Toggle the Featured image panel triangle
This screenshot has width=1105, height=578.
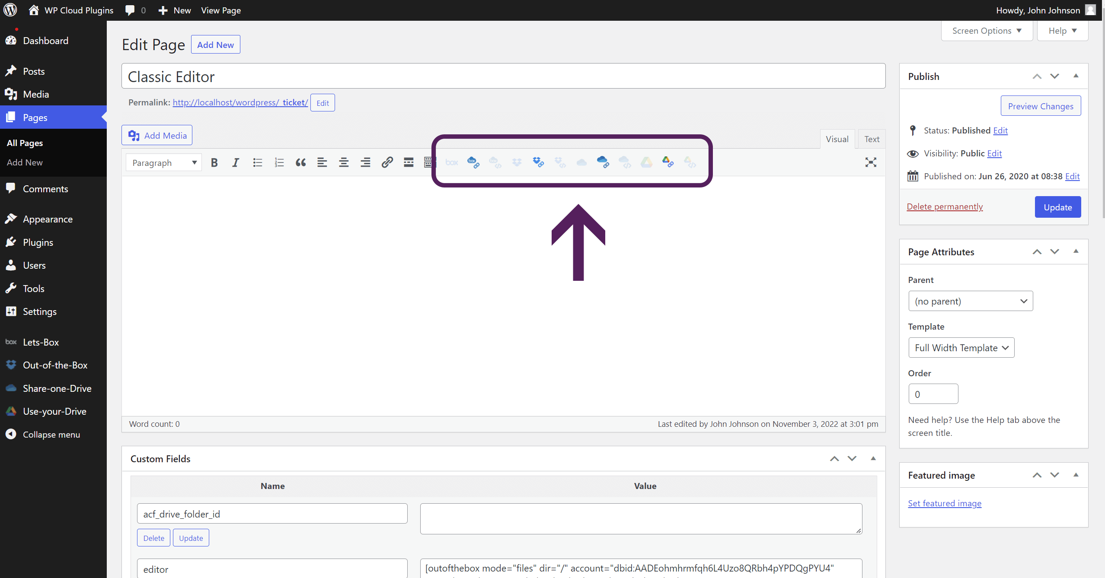coord(1076,475)
